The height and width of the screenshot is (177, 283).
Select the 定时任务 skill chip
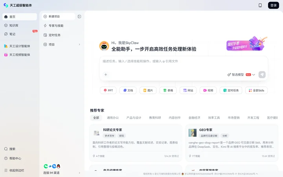tap(231, 90)
